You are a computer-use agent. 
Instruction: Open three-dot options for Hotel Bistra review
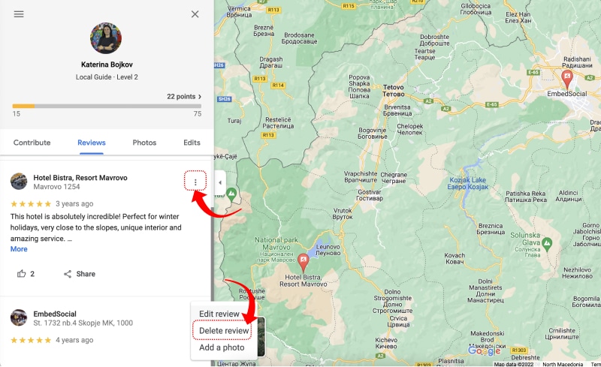point(195,182)
